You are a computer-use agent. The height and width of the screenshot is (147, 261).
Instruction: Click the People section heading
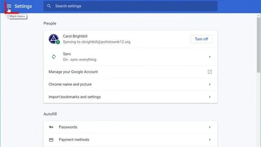pos(50,23)
